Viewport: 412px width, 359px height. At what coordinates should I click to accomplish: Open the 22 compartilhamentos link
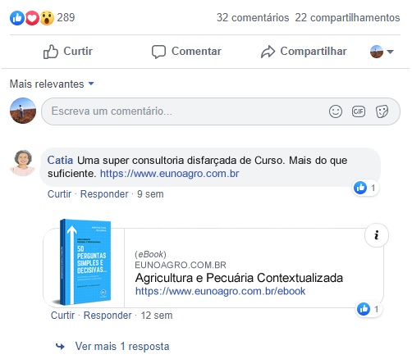pyautogui.click(x=347, y=18)
